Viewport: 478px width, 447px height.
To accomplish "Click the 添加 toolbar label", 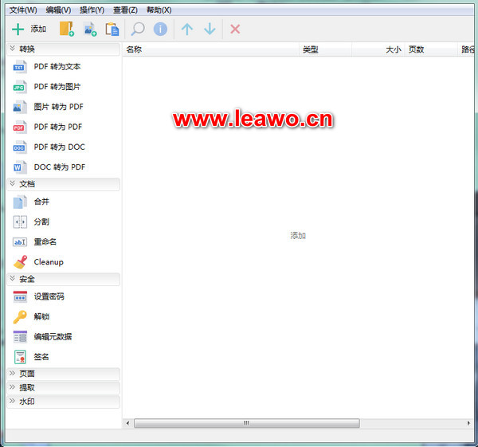I will [x=38, y=29].
